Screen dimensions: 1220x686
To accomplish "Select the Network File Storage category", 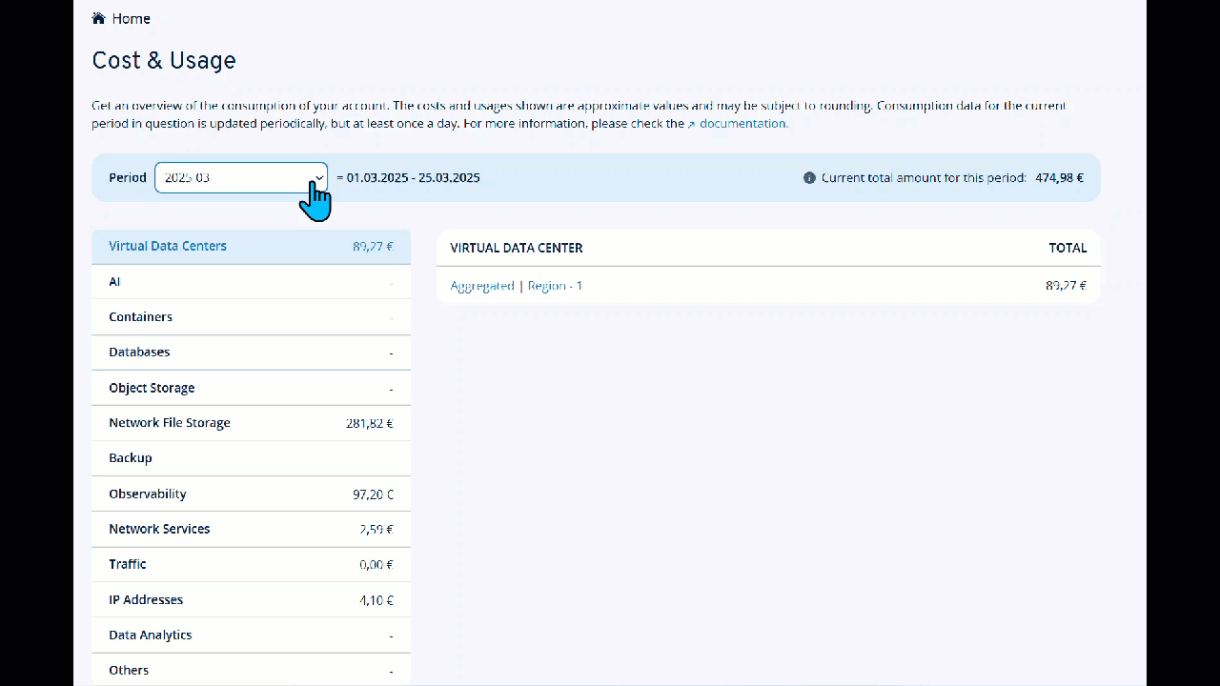I will click(170, 422).
